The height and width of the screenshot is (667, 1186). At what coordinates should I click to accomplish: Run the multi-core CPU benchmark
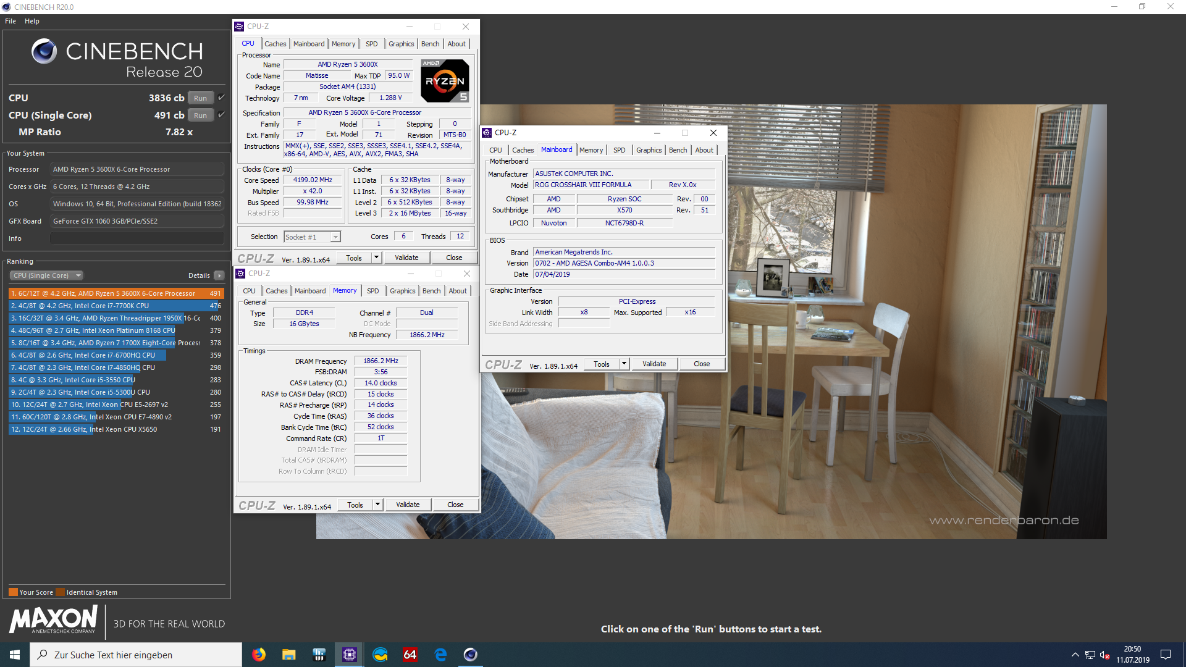coord(200,98)
